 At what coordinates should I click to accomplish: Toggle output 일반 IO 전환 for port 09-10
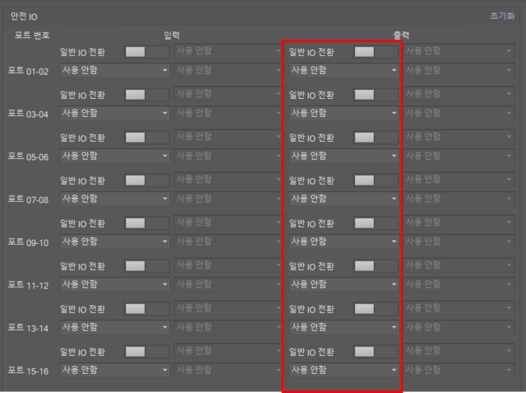point(376,223)
